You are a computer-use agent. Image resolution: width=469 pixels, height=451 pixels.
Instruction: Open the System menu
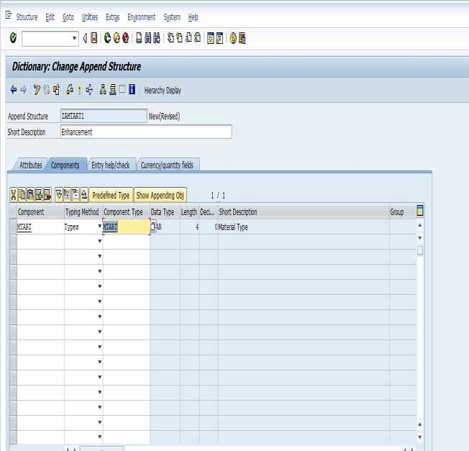172,17
